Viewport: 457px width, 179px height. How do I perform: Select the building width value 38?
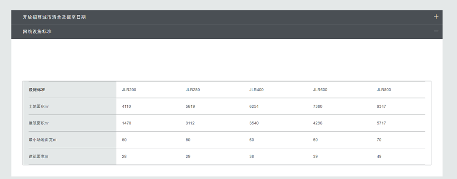252,157
